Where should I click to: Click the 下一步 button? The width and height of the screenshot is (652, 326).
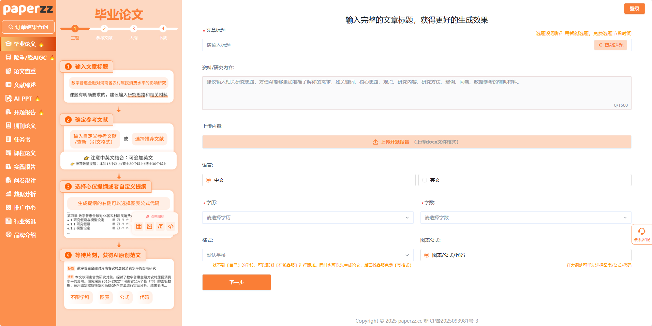coord(236,282)
